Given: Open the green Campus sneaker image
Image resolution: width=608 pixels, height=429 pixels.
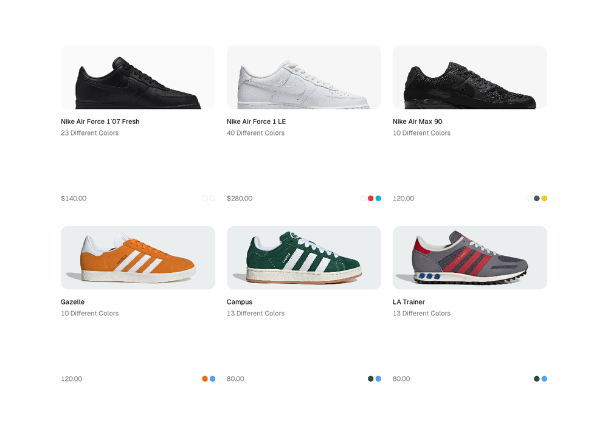Looking at the screenshot, I should (x=304, y=258).
